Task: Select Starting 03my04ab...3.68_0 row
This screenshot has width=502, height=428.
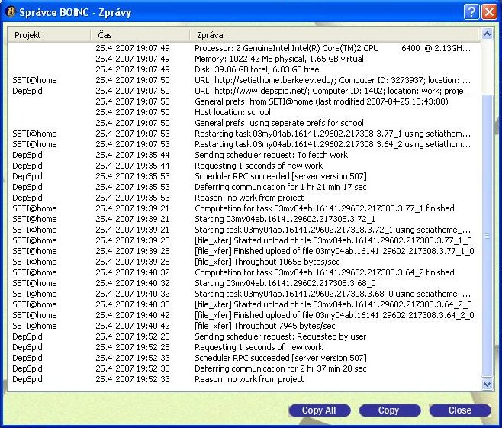Action: [243, 283]
